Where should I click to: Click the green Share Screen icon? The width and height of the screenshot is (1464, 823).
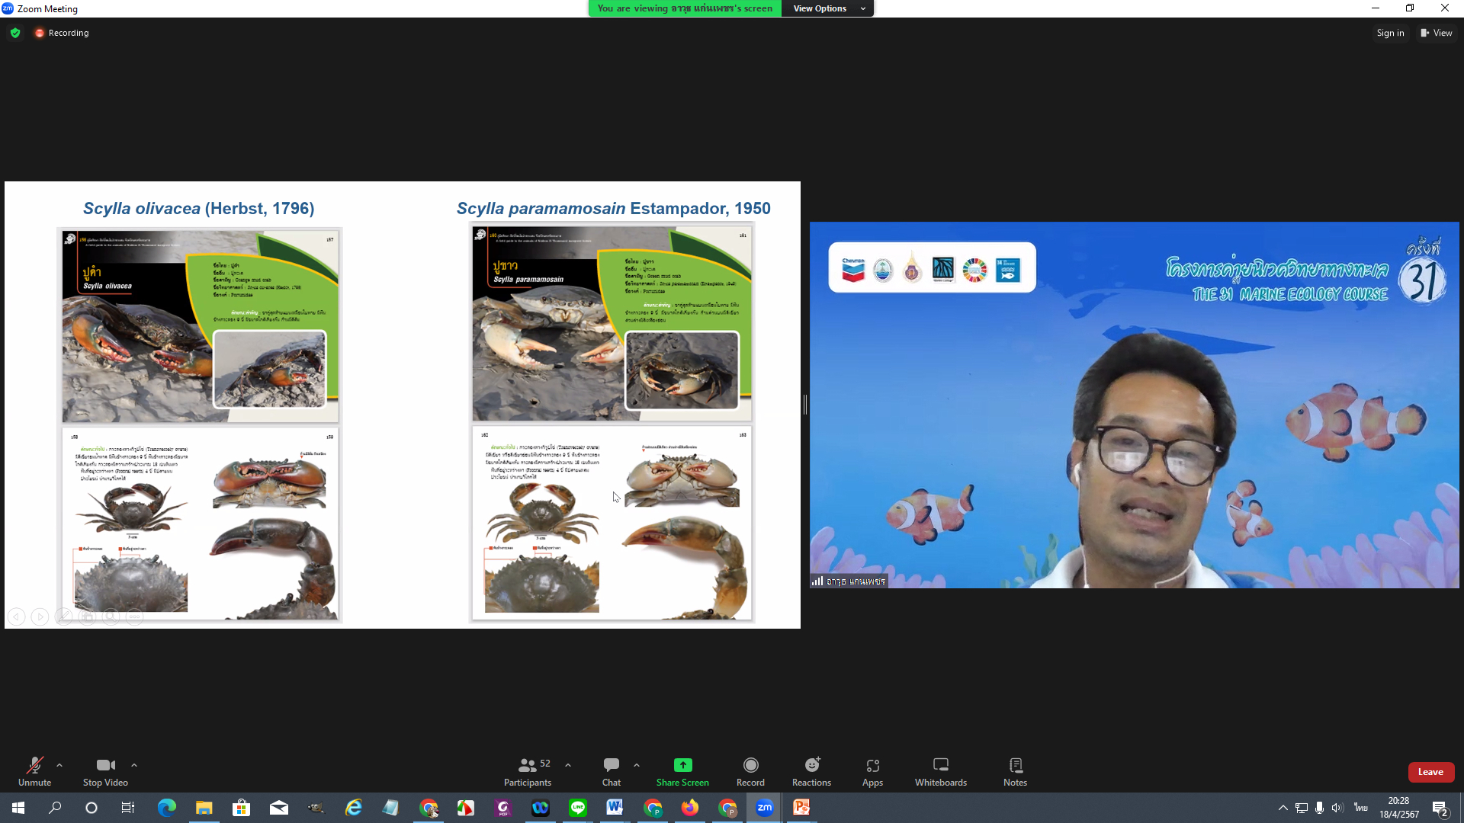click(x=682, y=765)
